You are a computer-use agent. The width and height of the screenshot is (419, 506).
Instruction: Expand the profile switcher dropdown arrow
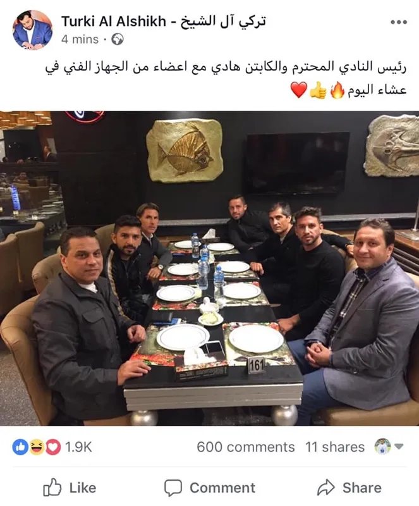click(x=399, y=447)
